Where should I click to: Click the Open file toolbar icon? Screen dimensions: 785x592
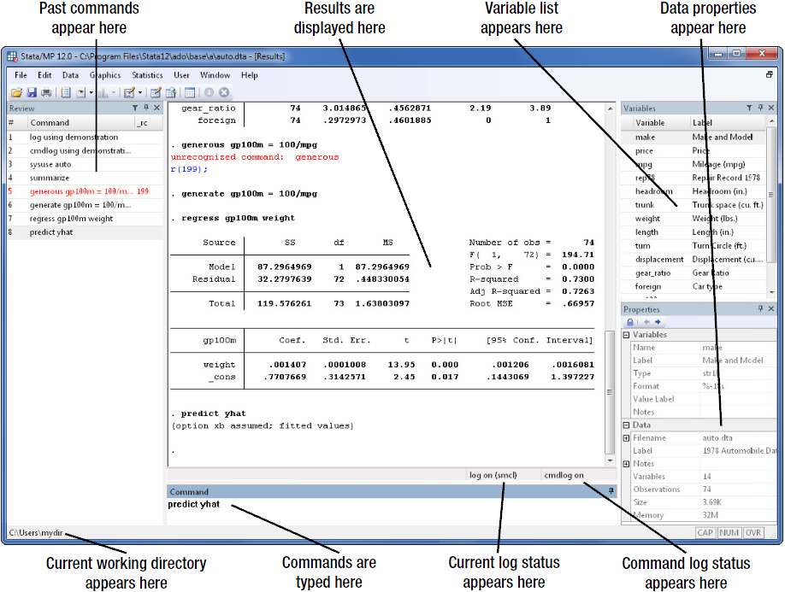pos(16,92)
